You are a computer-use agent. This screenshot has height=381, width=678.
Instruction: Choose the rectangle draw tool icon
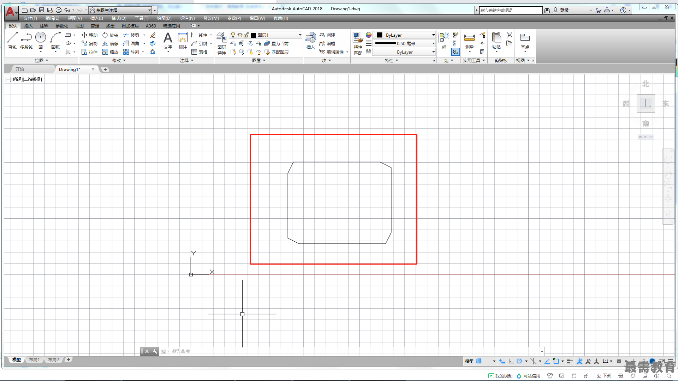pos(68,35)
